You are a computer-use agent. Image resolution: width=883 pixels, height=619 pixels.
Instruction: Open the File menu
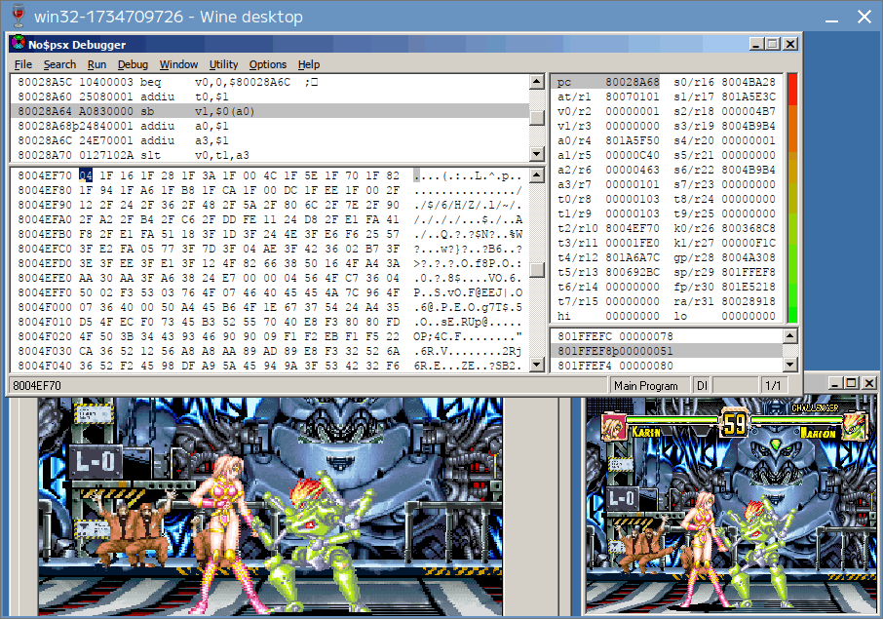(x=23, y=64)
